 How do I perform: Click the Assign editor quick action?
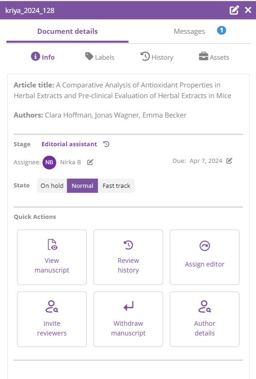pos(205,257)
